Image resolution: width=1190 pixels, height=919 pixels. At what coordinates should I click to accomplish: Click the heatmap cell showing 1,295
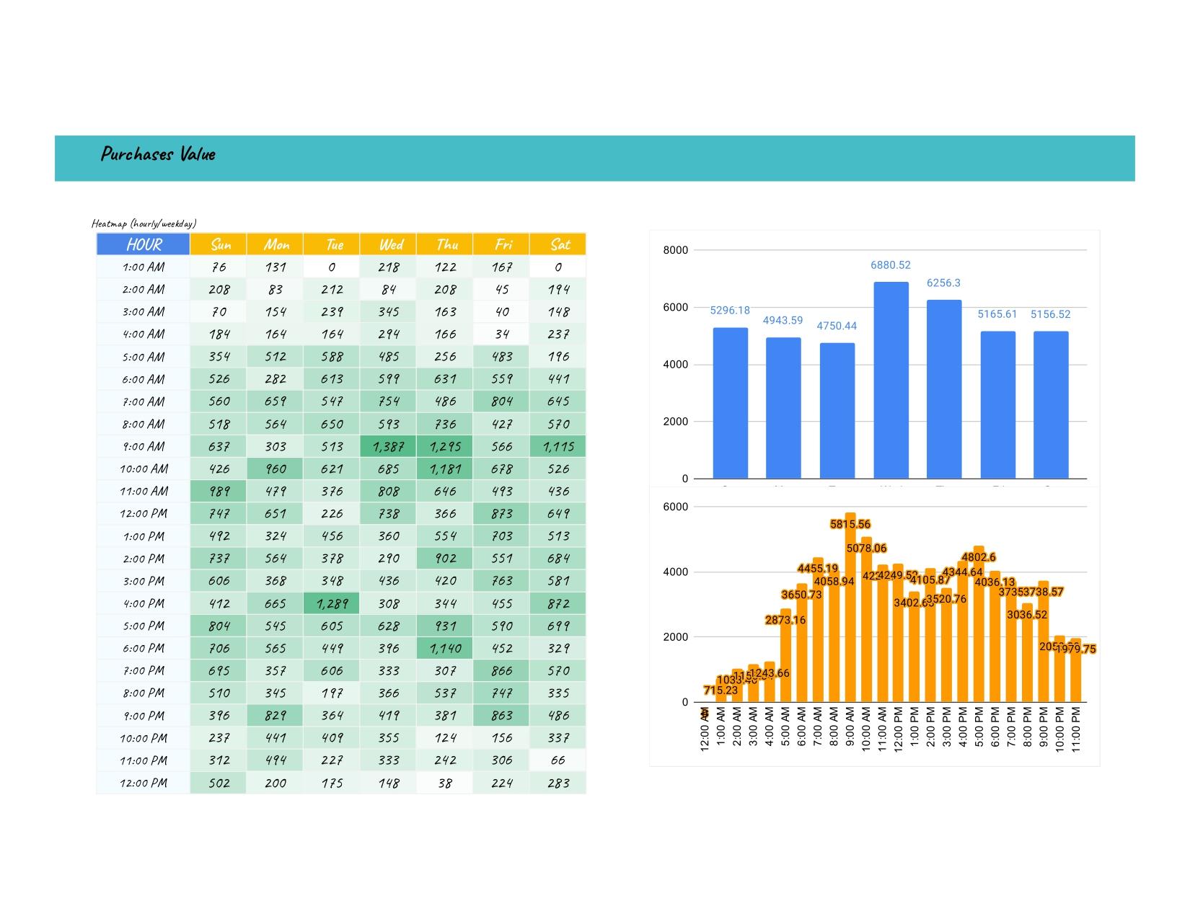click(x=445, y=446)
